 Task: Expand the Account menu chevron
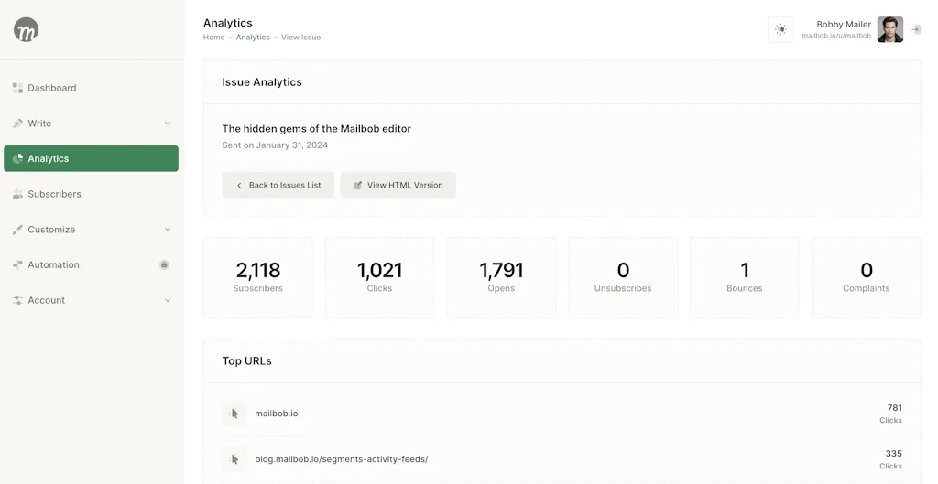pyautogui.click(x=168, y=300)
